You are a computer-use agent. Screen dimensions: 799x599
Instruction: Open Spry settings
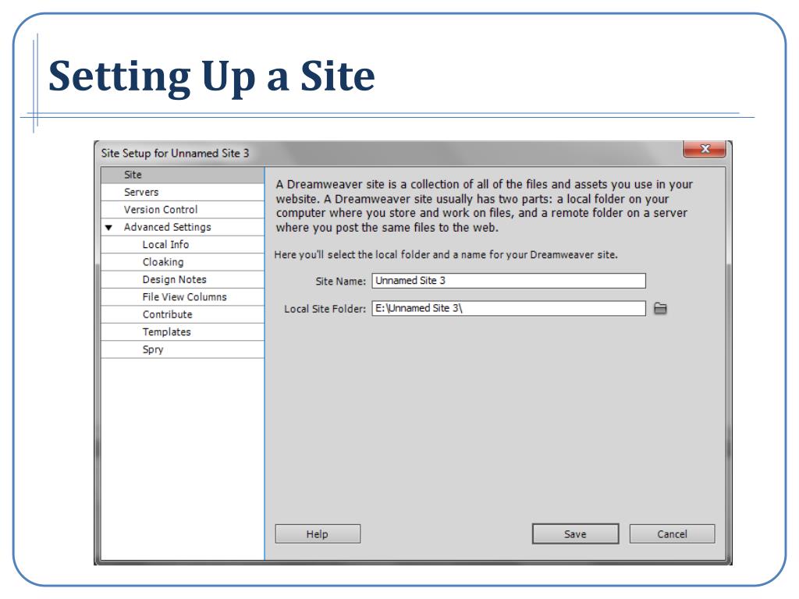click(x=183, y=349)
